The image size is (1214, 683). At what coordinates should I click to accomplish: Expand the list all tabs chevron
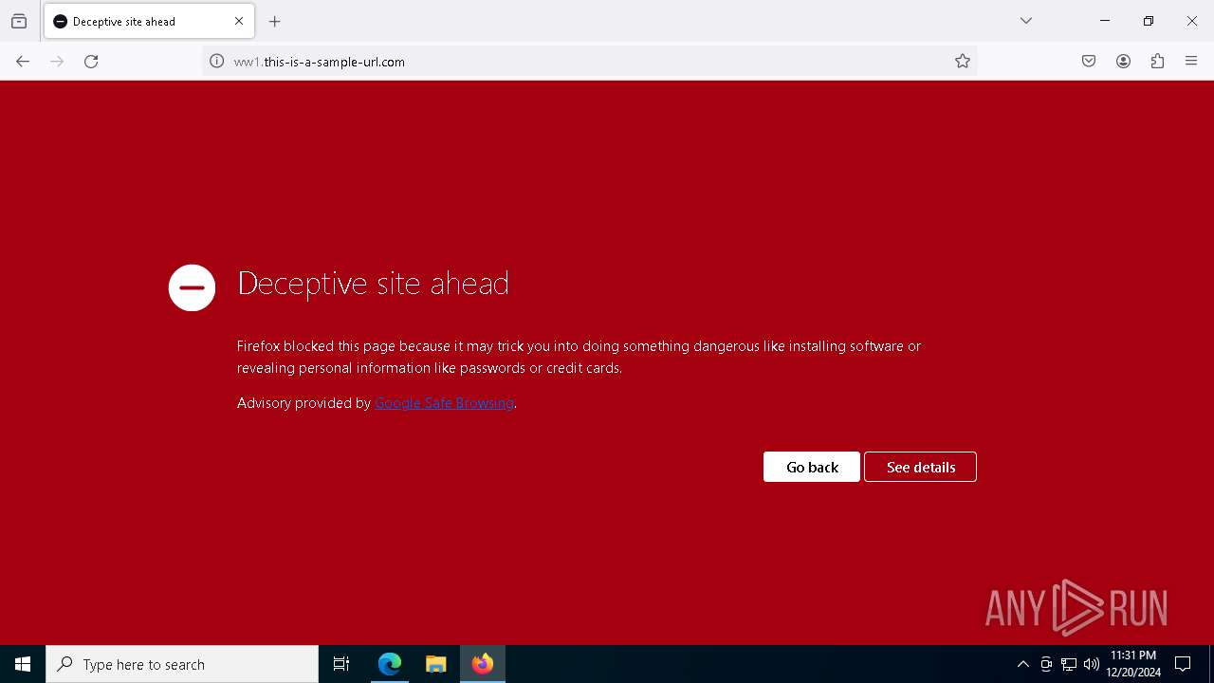[x=1026, y=21]
